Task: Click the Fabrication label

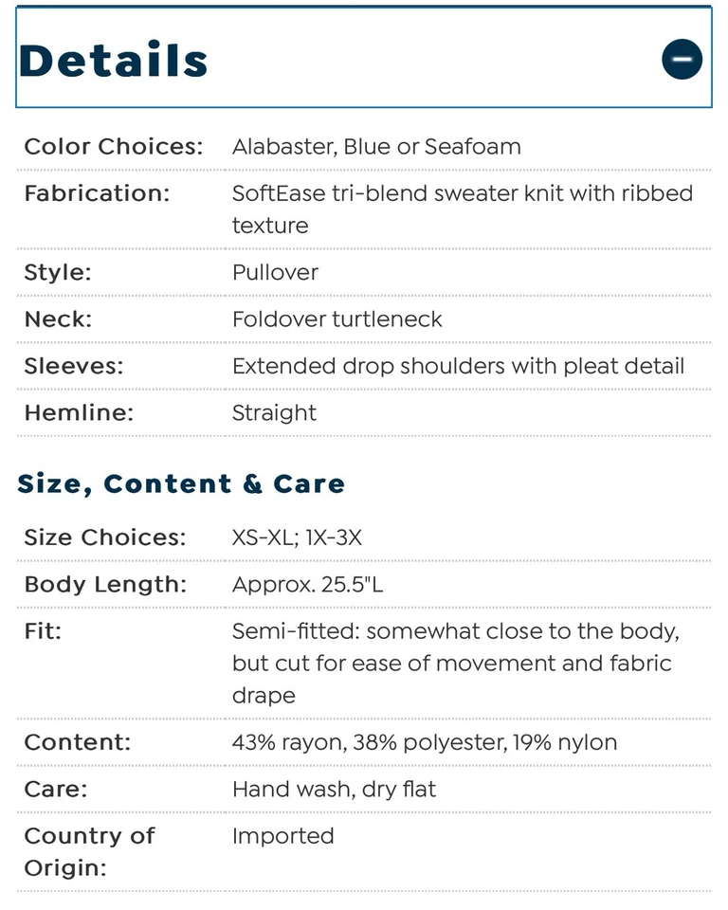Action: pos(97,193)
